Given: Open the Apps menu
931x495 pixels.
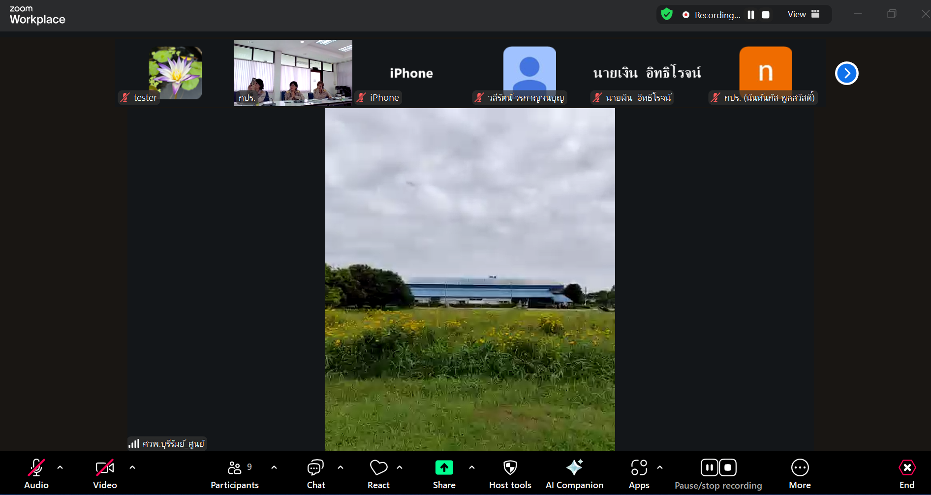Looking at the screenshot, I should click(x=639, y=474).
